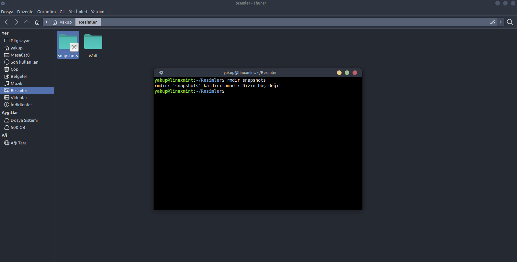Click the terminal title 'yakup@linuxmint: ~/Resimler'

click(x=250, y=73)
